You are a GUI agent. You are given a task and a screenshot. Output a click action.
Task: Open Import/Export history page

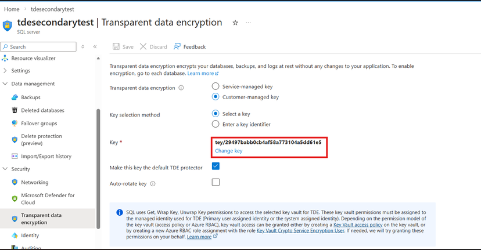tap(46, 156)
